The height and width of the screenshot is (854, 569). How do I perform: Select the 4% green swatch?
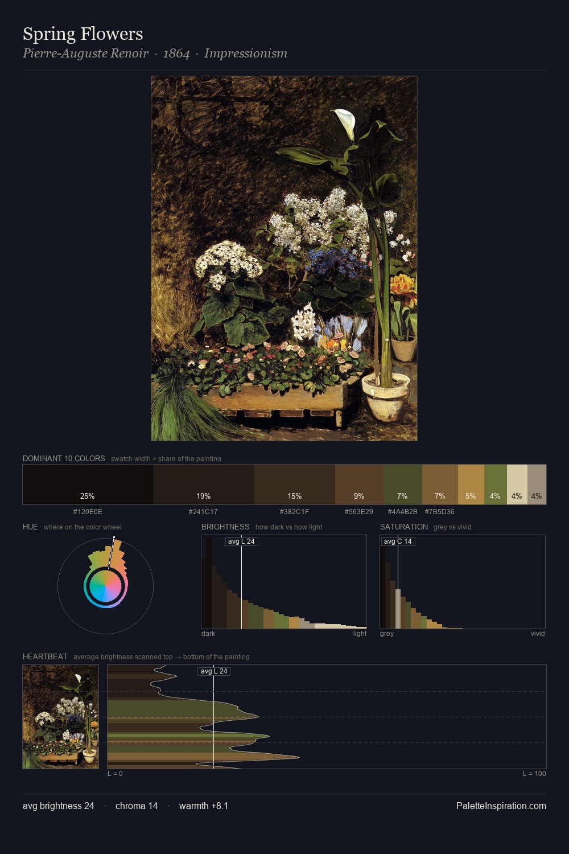496,485
